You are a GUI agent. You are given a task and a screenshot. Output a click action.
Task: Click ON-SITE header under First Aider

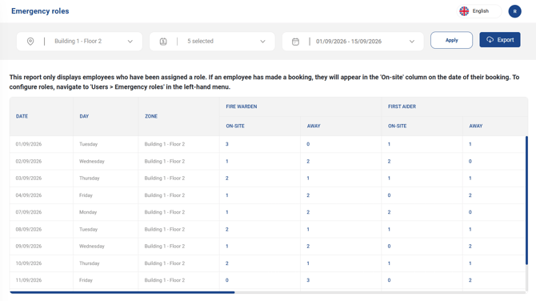(x=398, y=126)
